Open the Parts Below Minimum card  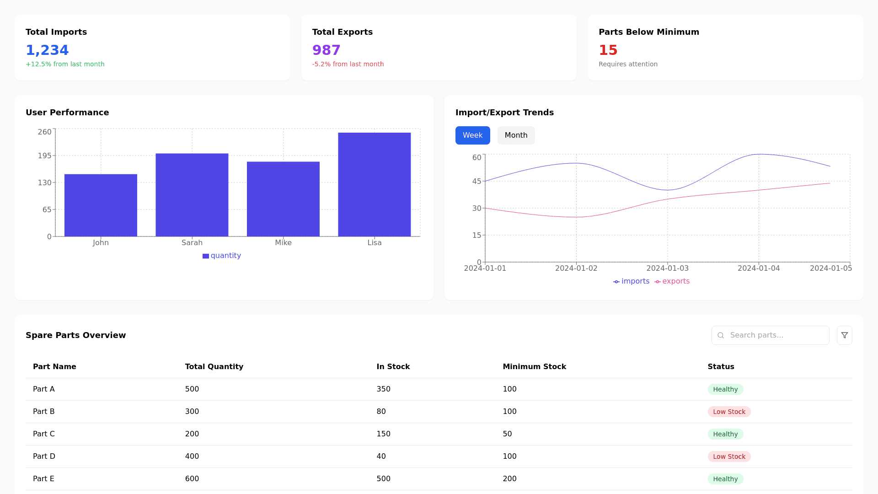(x=725, y=48)
